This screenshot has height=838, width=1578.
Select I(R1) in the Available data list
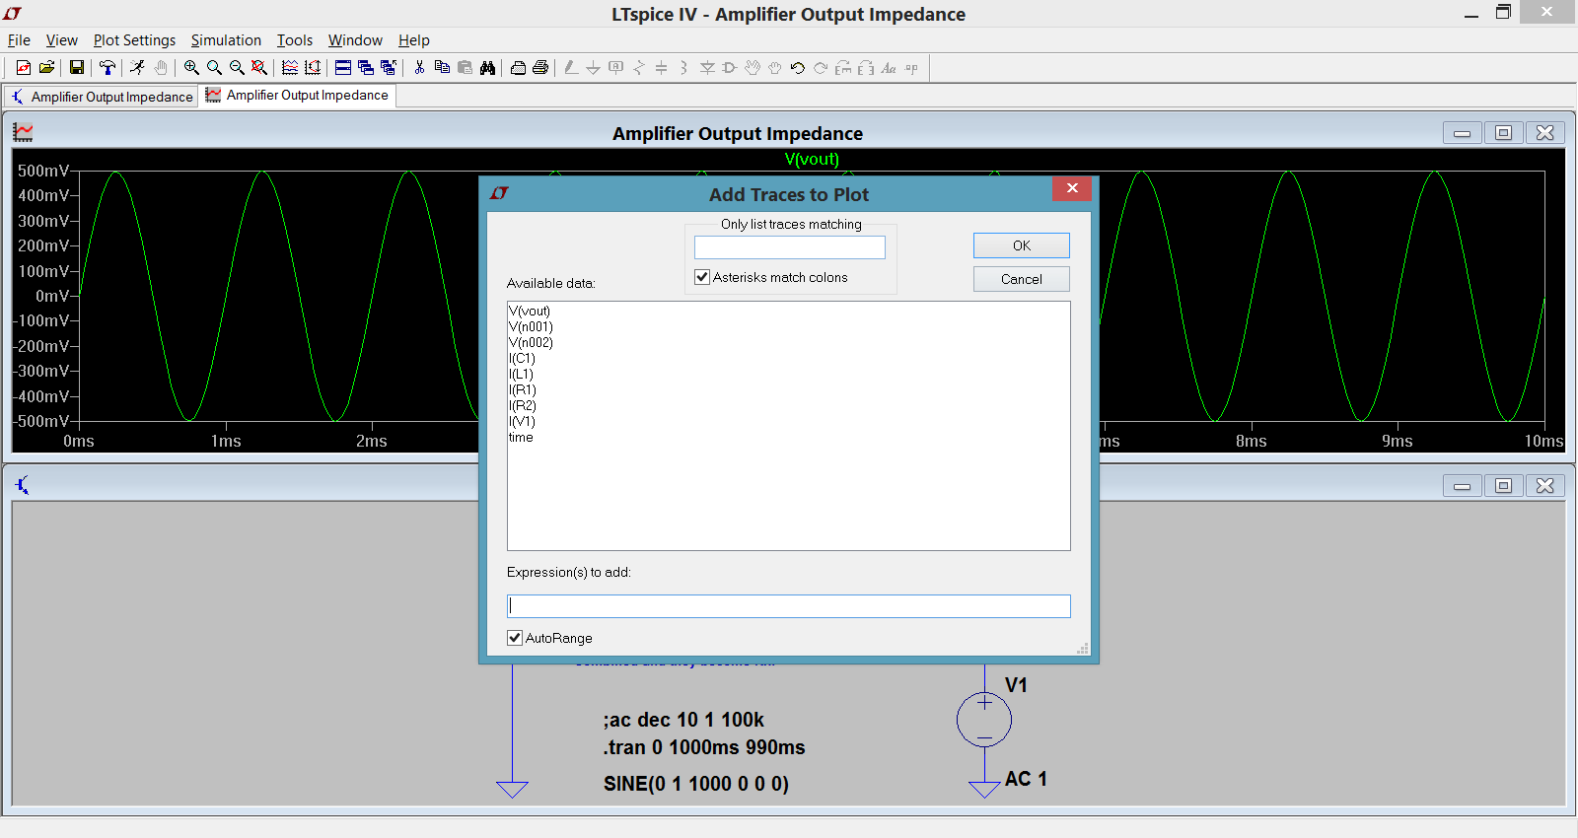(523, 389)
